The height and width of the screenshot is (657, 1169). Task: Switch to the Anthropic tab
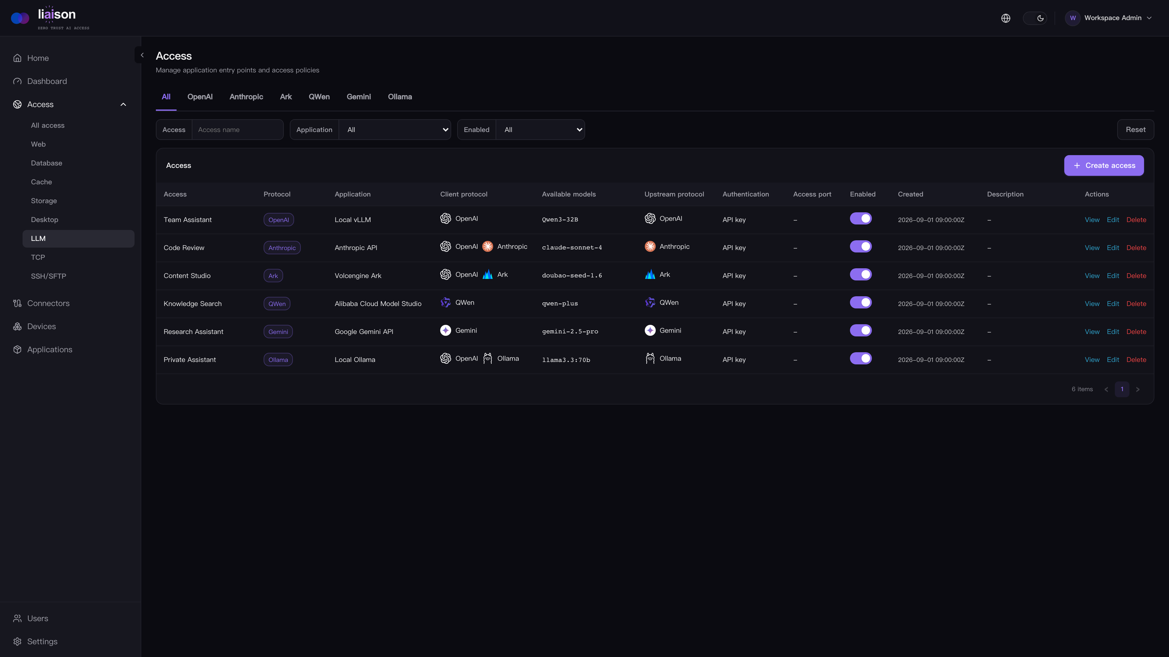[246, 97]
